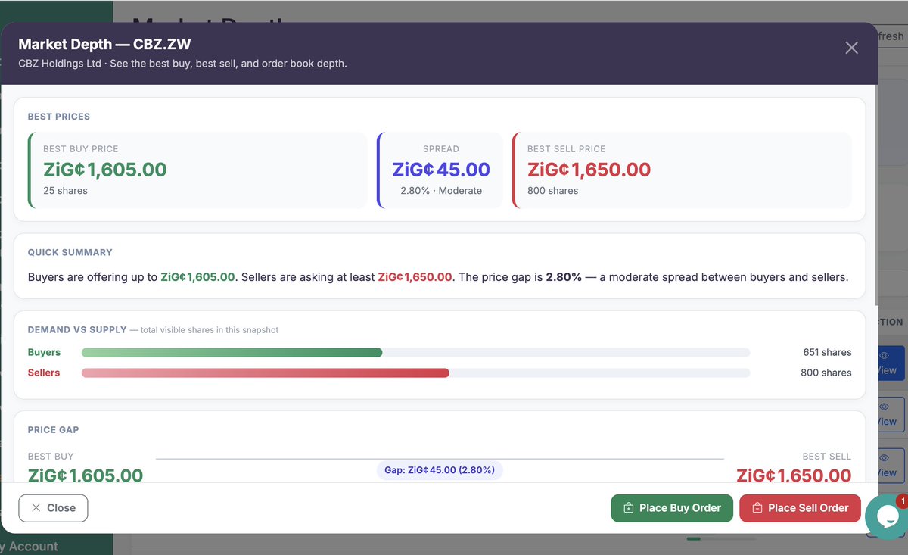Click the 'PRICE GAP' heading
Image resolution: width=908 pixels, height=555 pixels.
click(54, 430)
